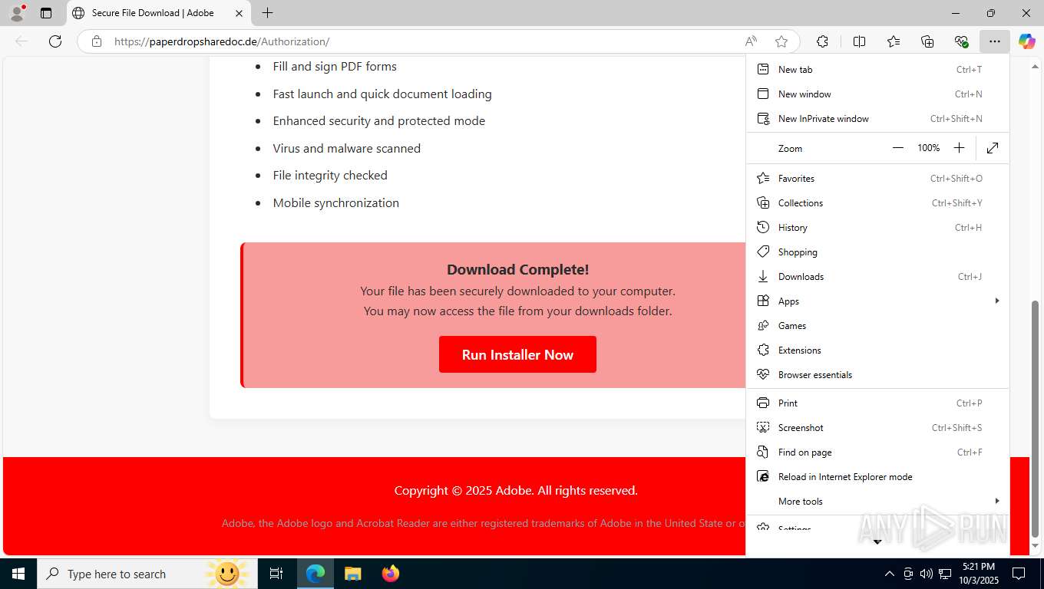The image size is (1044, 589).
Task: Click the Edge profile avatar icon
Action: click(17, 13)
